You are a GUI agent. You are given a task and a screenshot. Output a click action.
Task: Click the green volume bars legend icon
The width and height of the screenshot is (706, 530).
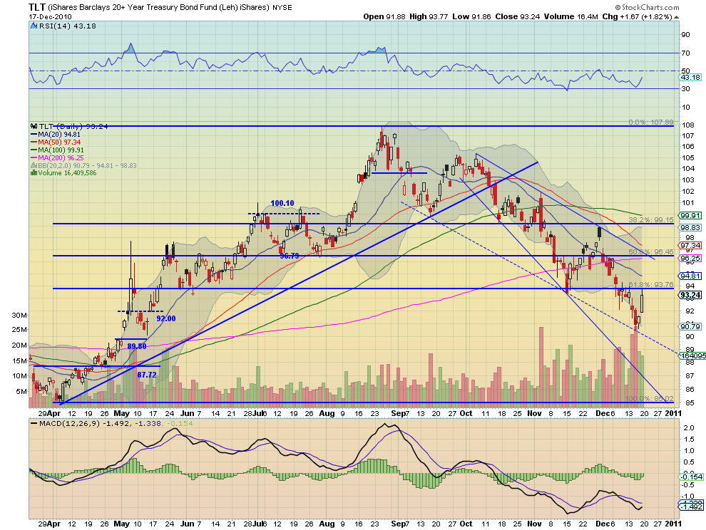(x=34, y=173)
